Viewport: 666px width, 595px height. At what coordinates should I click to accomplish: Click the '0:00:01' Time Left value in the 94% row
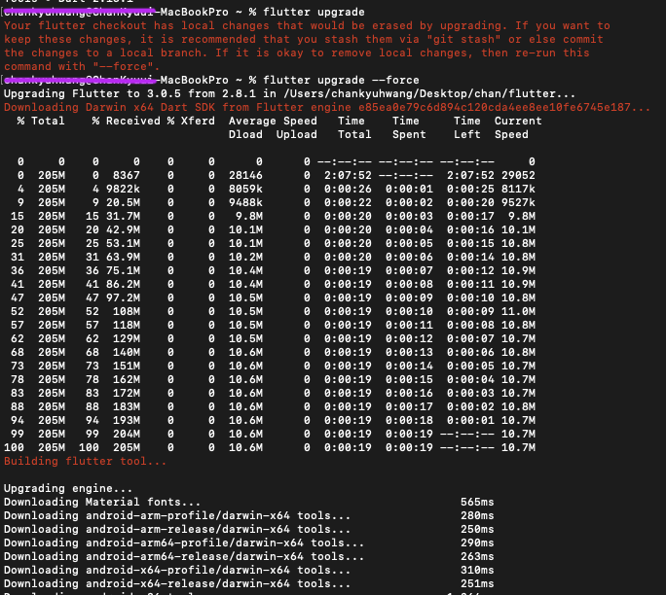click(x=470, y=420)
